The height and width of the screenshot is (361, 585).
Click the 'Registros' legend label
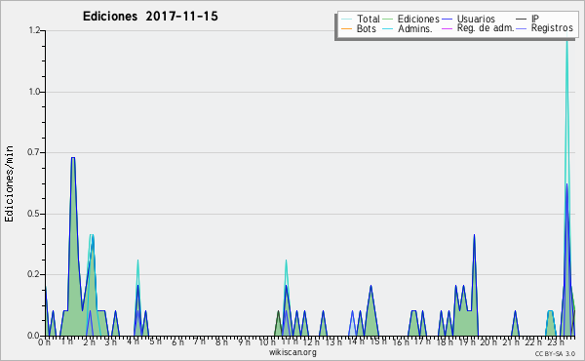(552, 28)
